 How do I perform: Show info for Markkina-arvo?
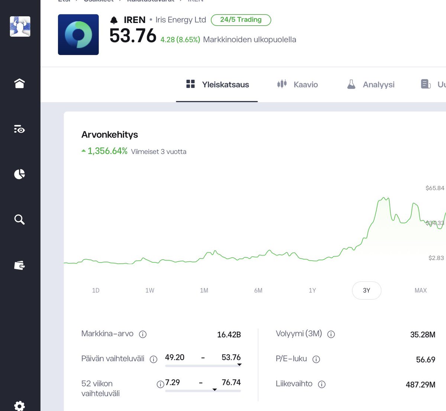tap(143, 334)
